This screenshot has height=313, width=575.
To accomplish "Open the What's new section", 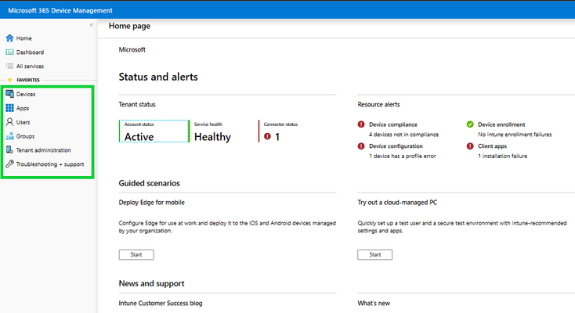I will tap(374, 303).
